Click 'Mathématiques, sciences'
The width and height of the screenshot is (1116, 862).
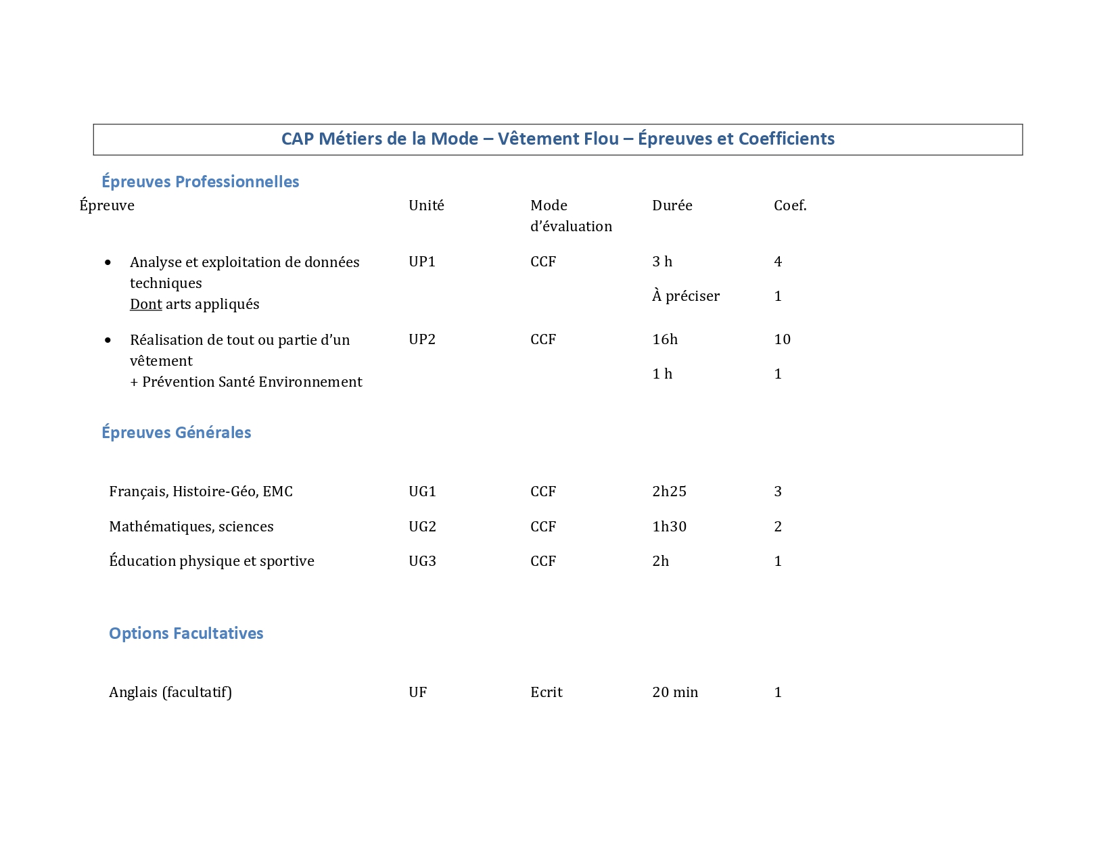[x=191, y=527]
